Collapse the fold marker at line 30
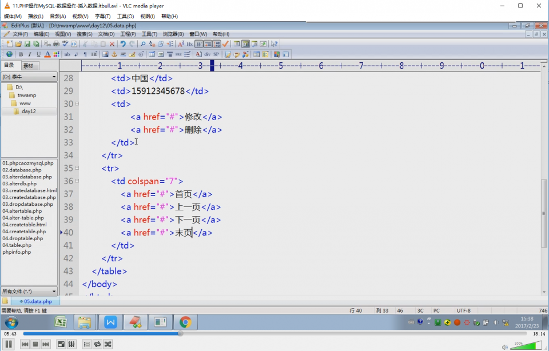 tap(77, 104)
